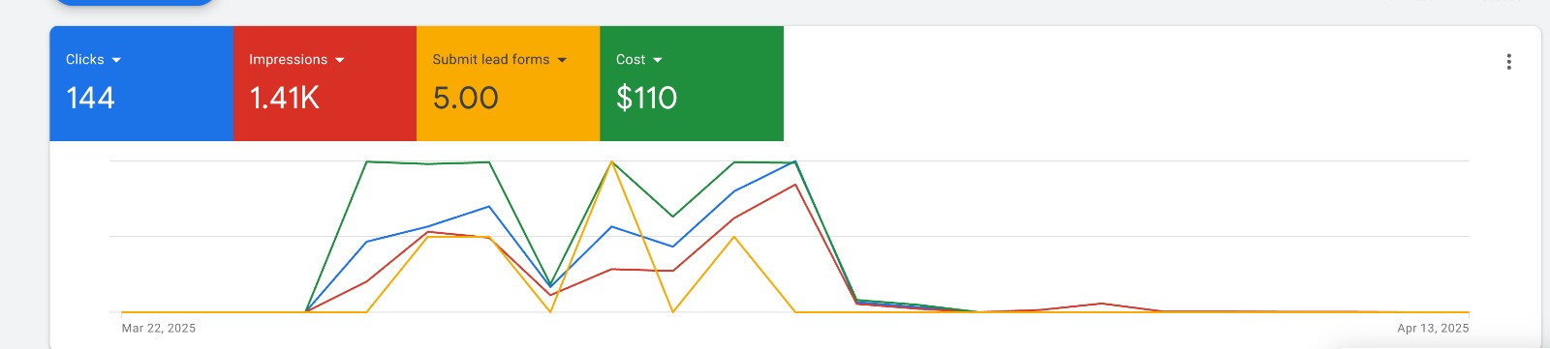Click the 5.00 lead forms value
The image size is (1550, 349).
coord(465,98)
